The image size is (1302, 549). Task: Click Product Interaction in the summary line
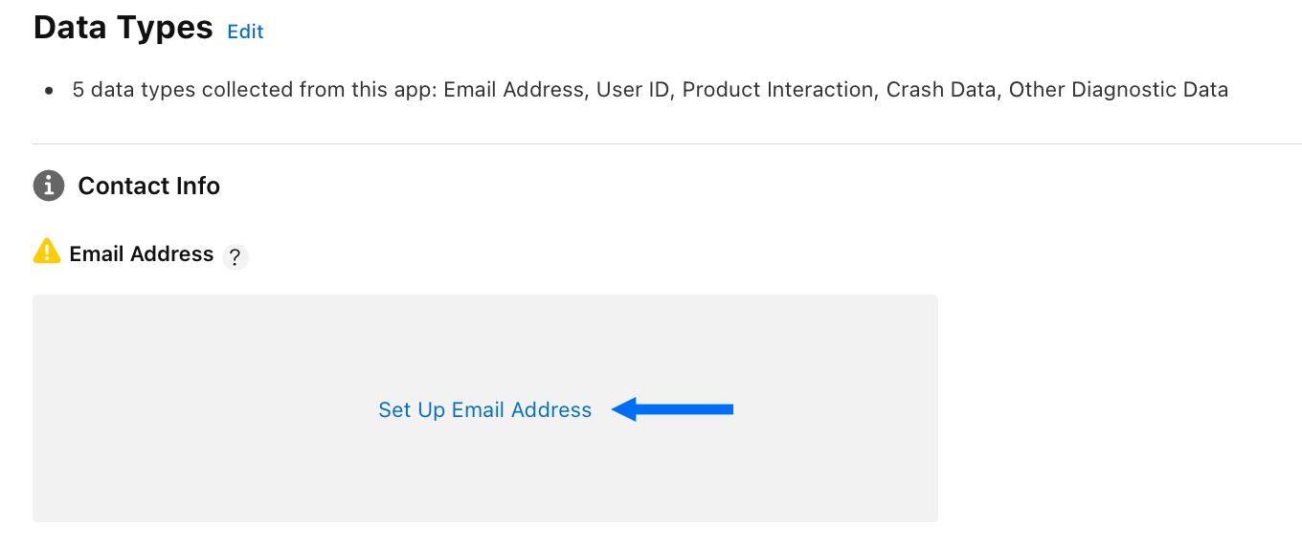(778, 90)
